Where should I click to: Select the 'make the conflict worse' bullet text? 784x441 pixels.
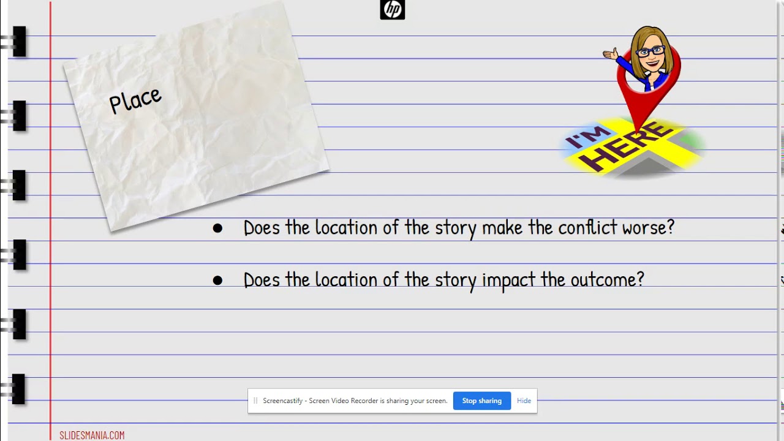point(459,227)
